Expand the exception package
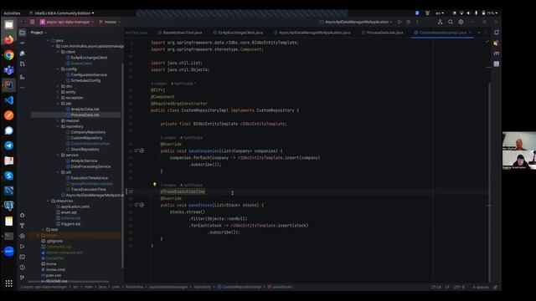The width and height of the screenshot is (536, 301). 58,98
